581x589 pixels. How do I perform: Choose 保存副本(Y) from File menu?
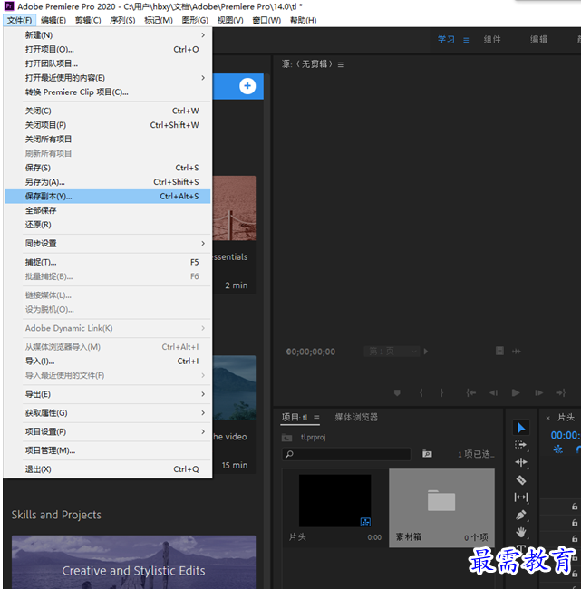108,196
